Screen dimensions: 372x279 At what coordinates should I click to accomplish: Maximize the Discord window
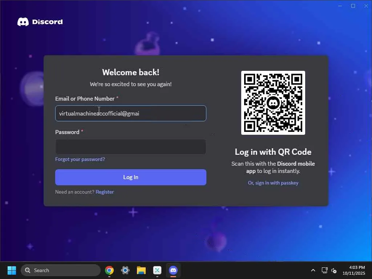tap(353, 6)
